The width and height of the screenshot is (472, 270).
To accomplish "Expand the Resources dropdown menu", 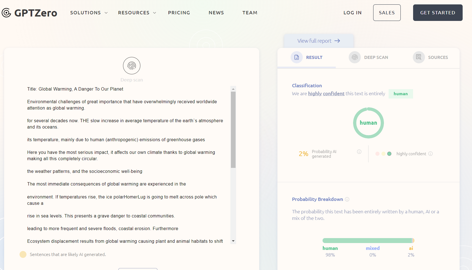I will coord(137,13).
